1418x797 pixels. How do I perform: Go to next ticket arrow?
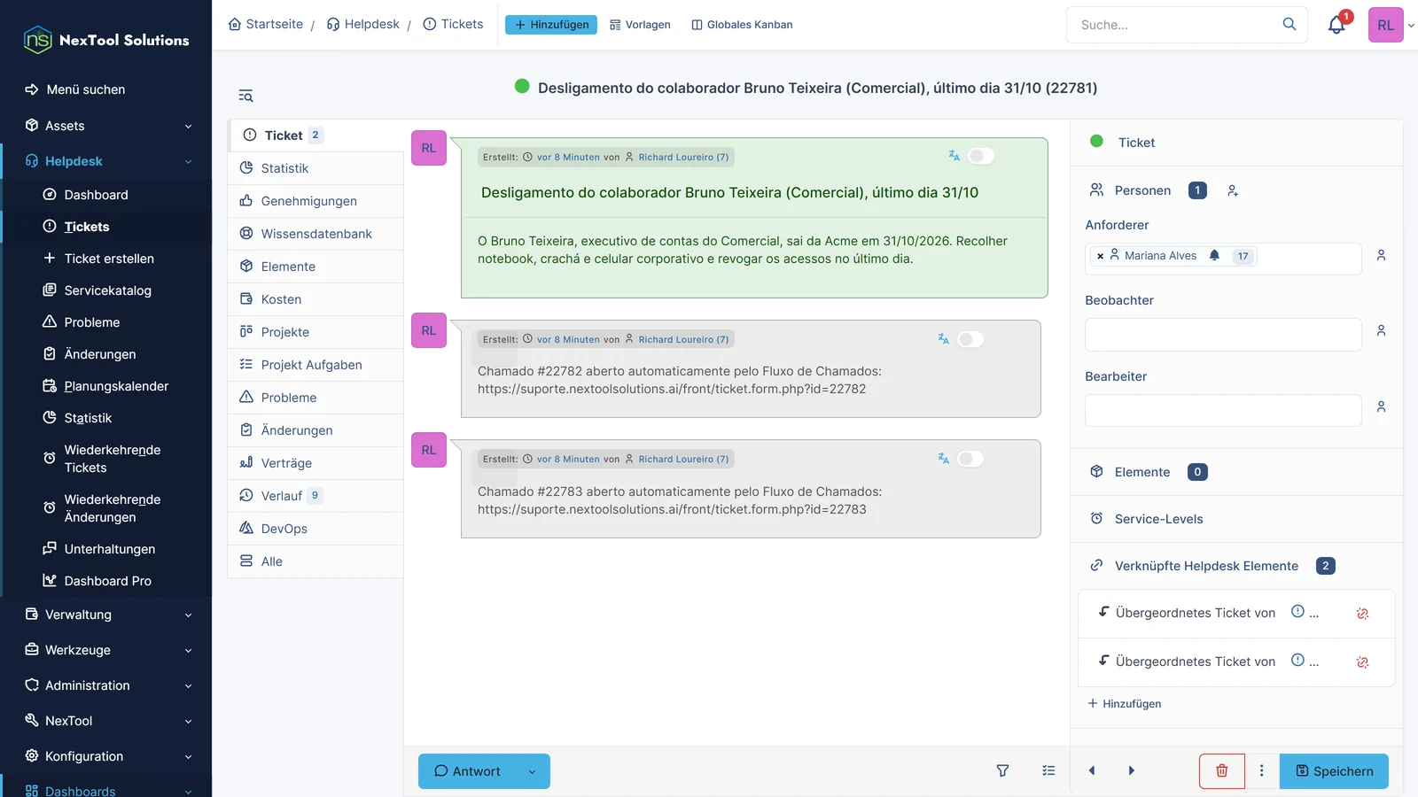click(x=1132, y=770)
